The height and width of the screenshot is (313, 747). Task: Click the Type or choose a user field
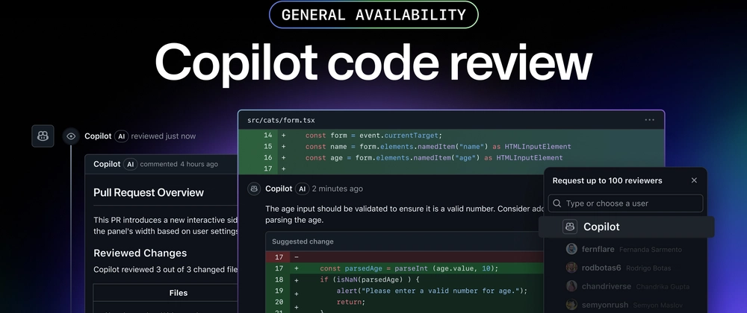click(625, 203)
